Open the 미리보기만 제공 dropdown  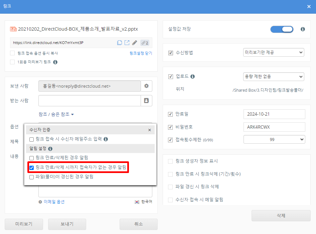coord(274,52)
